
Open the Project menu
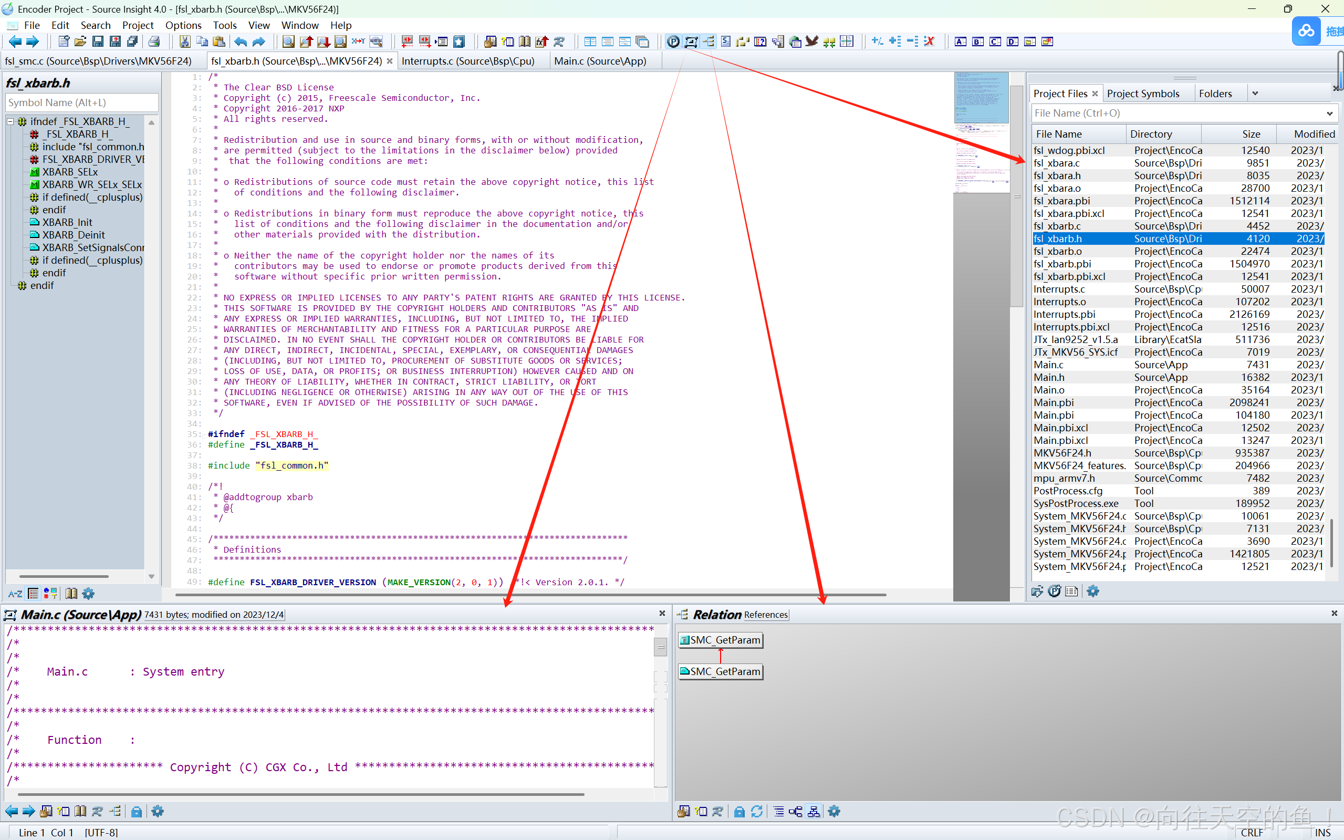coord(138,25)
